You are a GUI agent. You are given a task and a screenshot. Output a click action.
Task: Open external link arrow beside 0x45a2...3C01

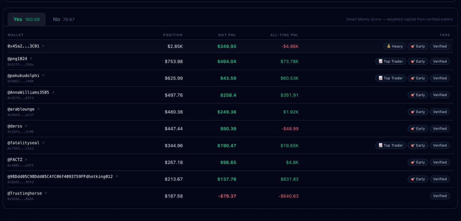[x=43, y=46]
